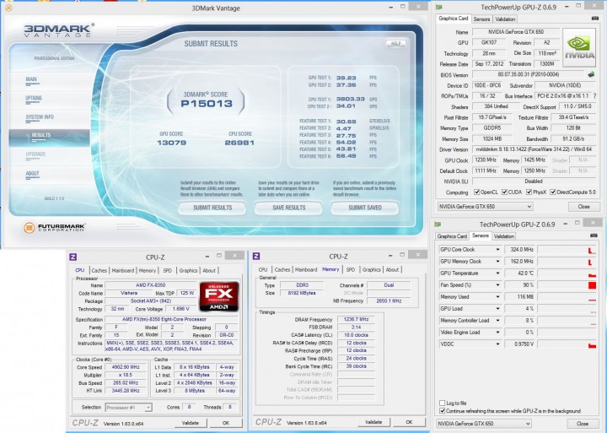Open the About tab in the left CPU-Z window
Image resolution: width=607 pixels, height=433 pixels.
[209, 271]
